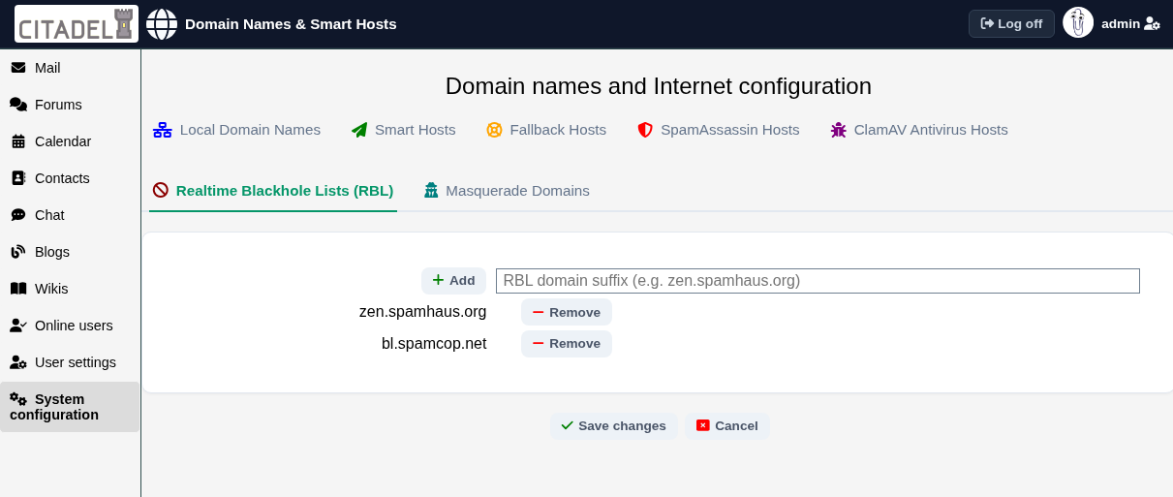View Online users list

coord(70,326)
